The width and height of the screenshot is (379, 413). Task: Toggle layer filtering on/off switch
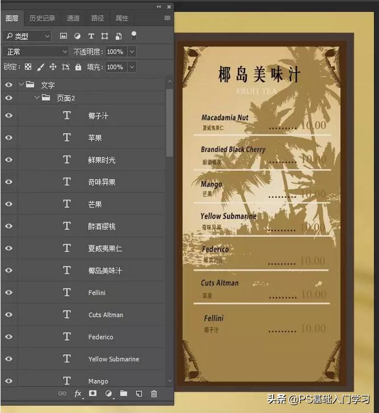pos(134,36)
